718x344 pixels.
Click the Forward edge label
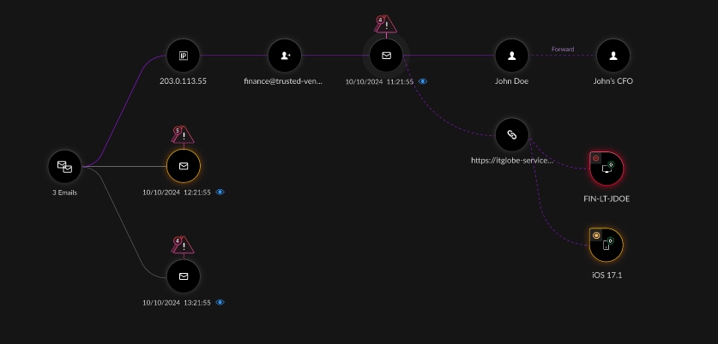point(563,50)
